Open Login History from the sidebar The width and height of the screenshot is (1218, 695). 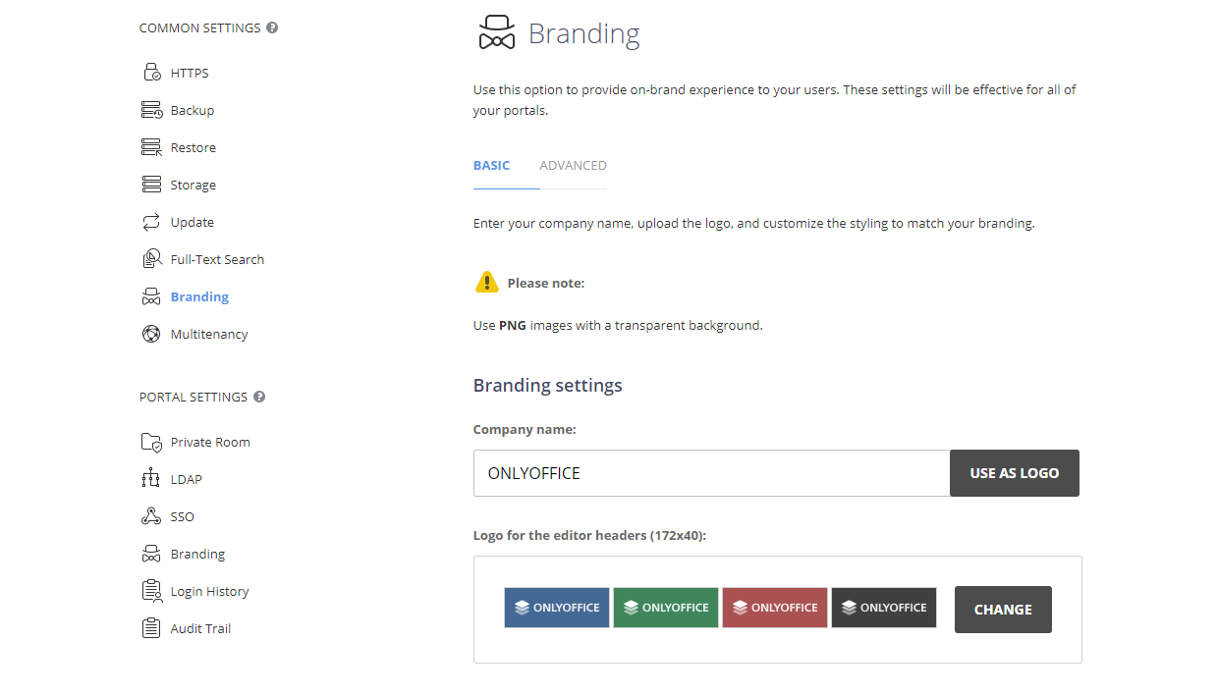(x=208, y=590)
